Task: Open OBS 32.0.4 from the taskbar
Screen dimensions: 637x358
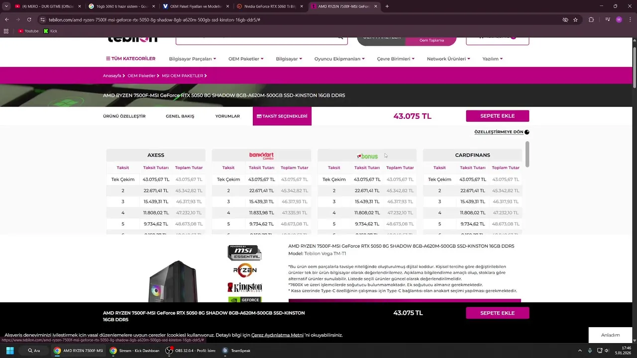Action: pyautogui.click(x=191, y=351)
